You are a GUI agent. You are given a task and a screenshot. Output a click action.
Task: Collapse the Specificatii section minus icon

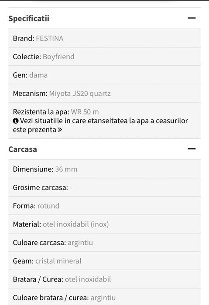coord(192,18)
